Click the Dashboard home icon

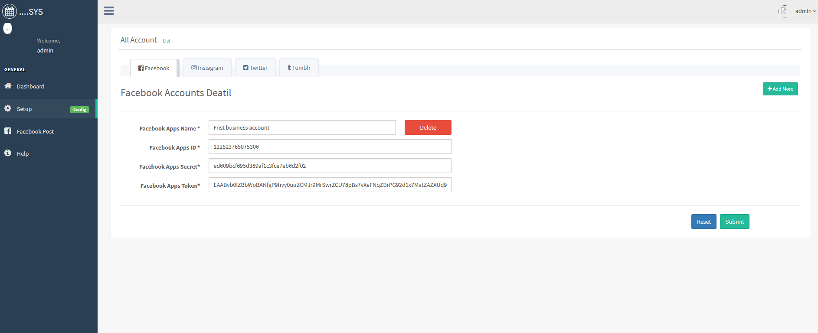8,86
